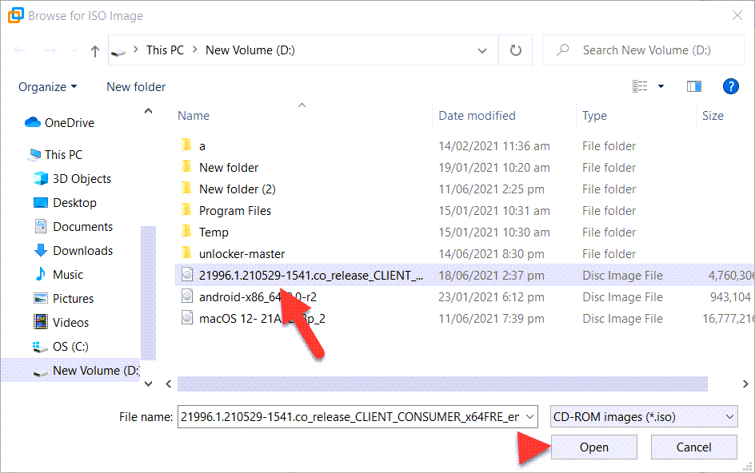Open the Help question mark icon
755x473 pixels.
pyautogui.click(x=729, y=86)
